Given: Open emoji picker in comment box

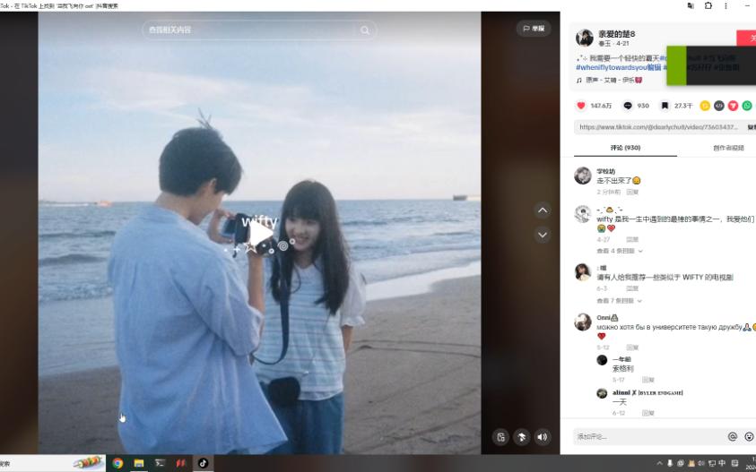Looking at the screenshot, I should (x=749, y=436).
